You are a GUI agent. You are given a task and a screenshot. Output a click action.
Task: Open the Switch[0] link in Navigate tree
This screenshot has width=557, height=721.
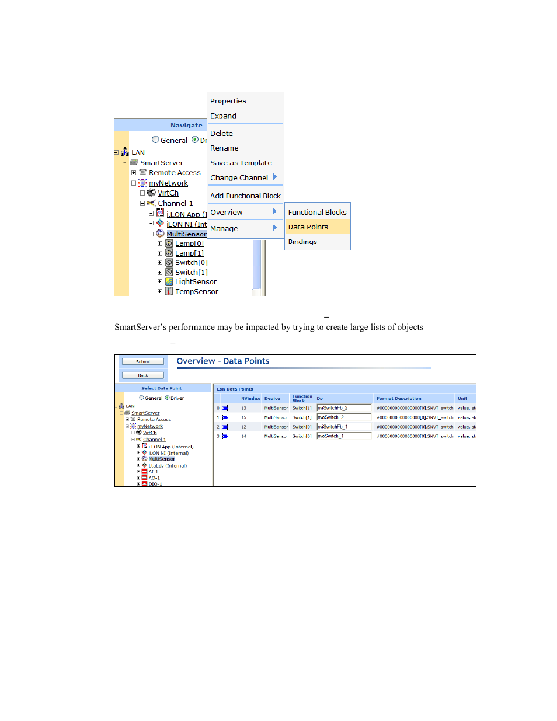(192, 263)
